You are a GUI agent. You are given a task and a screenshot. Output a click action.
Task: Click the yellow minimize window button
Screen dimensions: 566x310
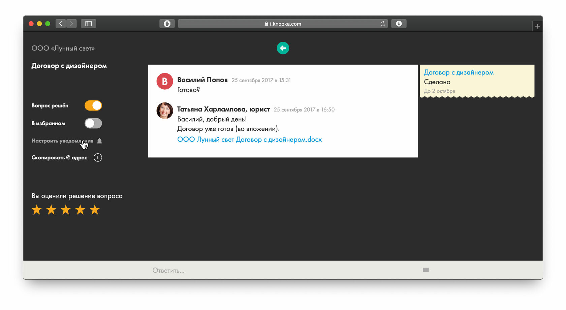point(39,24)
